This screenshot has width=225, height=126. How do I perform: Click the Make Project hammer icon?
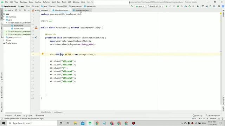[x=132, y=6]
